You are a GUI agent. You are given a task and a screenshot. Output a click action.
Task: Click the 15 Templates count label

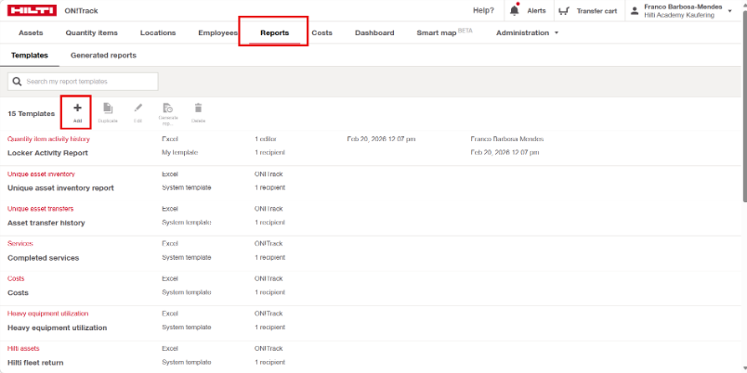point(31,114)
